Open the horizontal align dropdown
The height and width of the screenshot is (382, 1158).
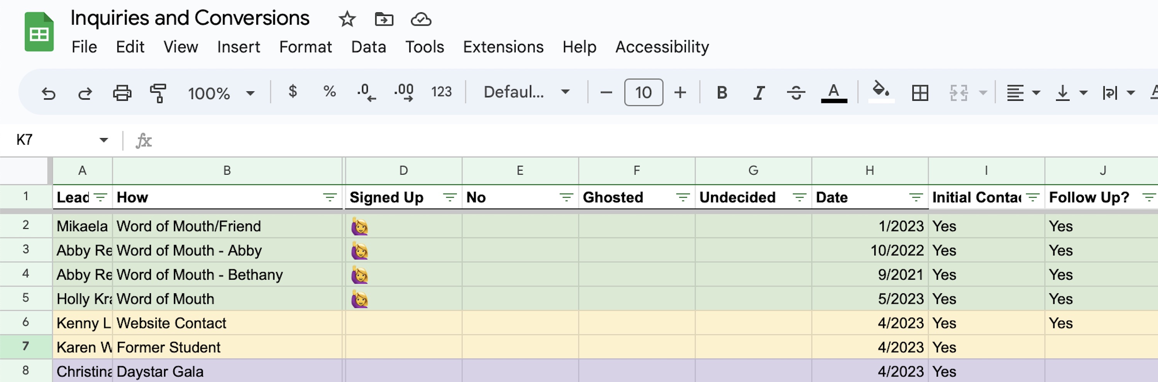pos(1022,93)
